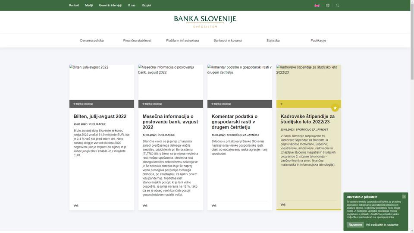Open the Publikacije menu
Viewport: 414px width, 233px height.
coord(318,41)
